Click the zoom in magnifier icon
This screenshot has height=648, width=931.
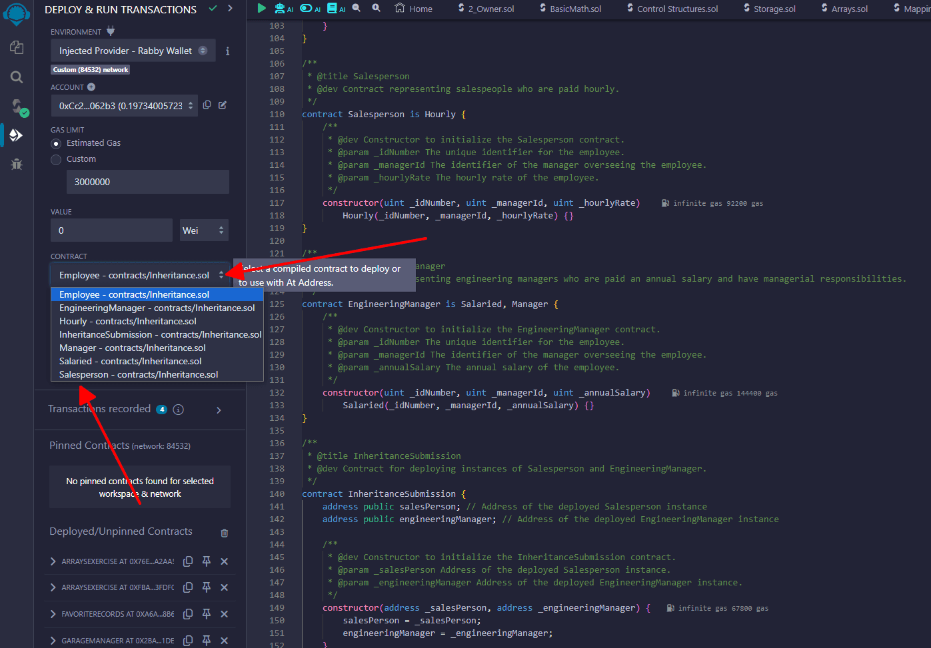(377, 8)
